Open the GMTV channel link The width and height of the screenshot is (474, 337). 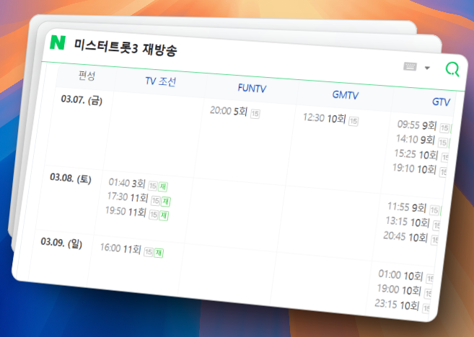pos(346,95)
